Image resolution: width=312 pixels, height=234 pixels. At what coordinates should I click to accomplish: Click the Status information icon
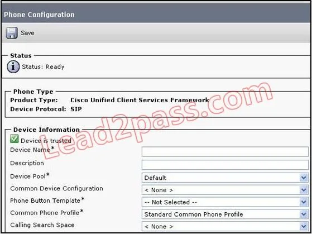[13, 67]
